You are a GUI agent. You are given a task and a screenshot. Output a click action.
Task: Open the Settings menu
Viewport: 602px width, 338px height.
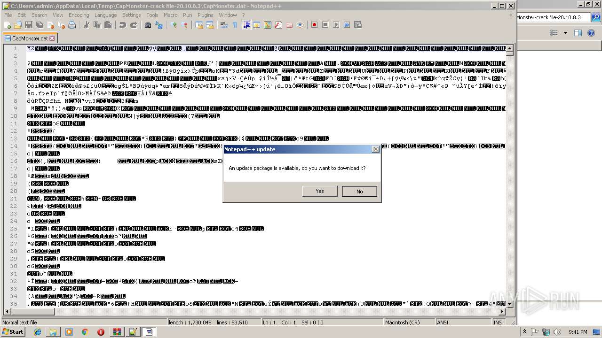coord(132,15)
